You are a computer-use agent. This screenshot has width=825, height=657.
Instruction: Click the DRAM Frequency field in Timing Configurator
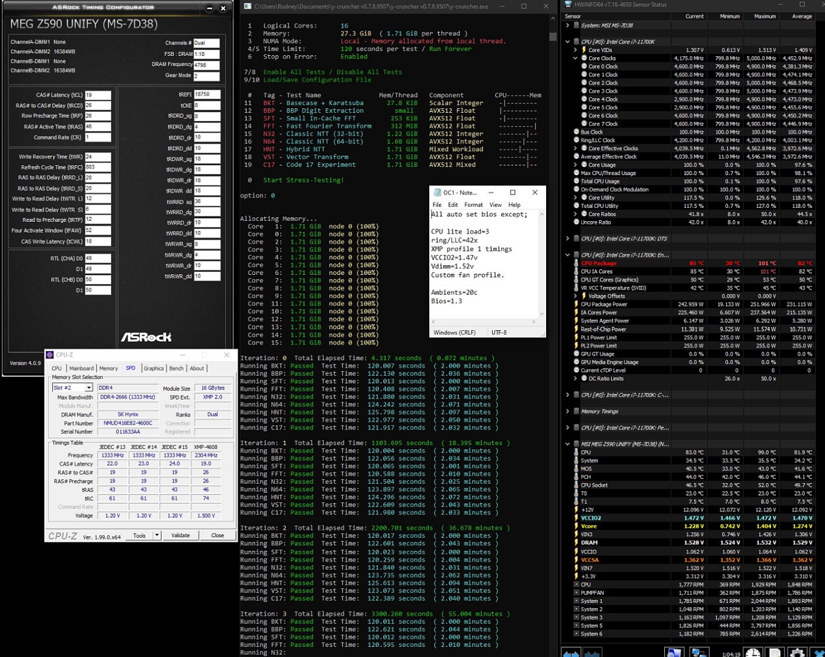pos(206,65)
